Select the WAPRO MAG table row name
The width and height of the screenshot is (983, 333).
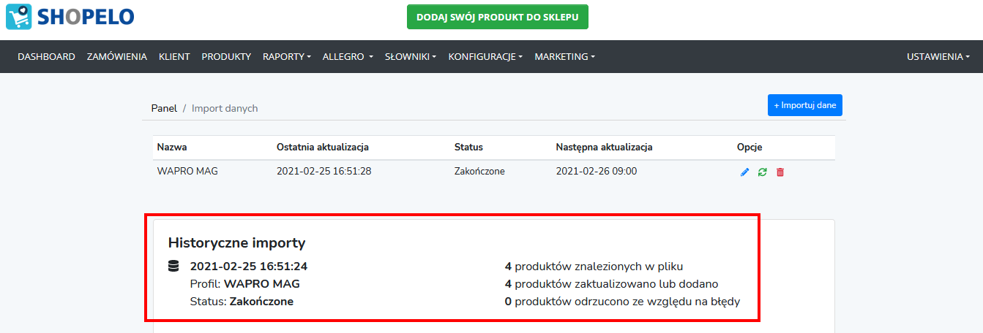tap(187, 172)
